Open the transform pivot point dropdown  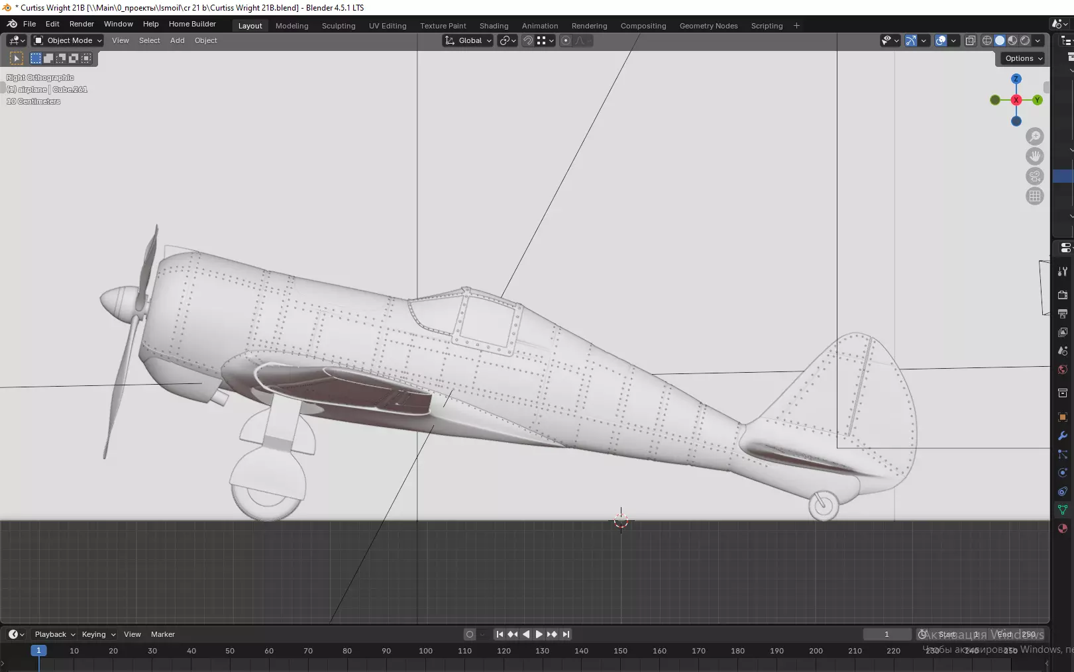(x=508, y=40)
